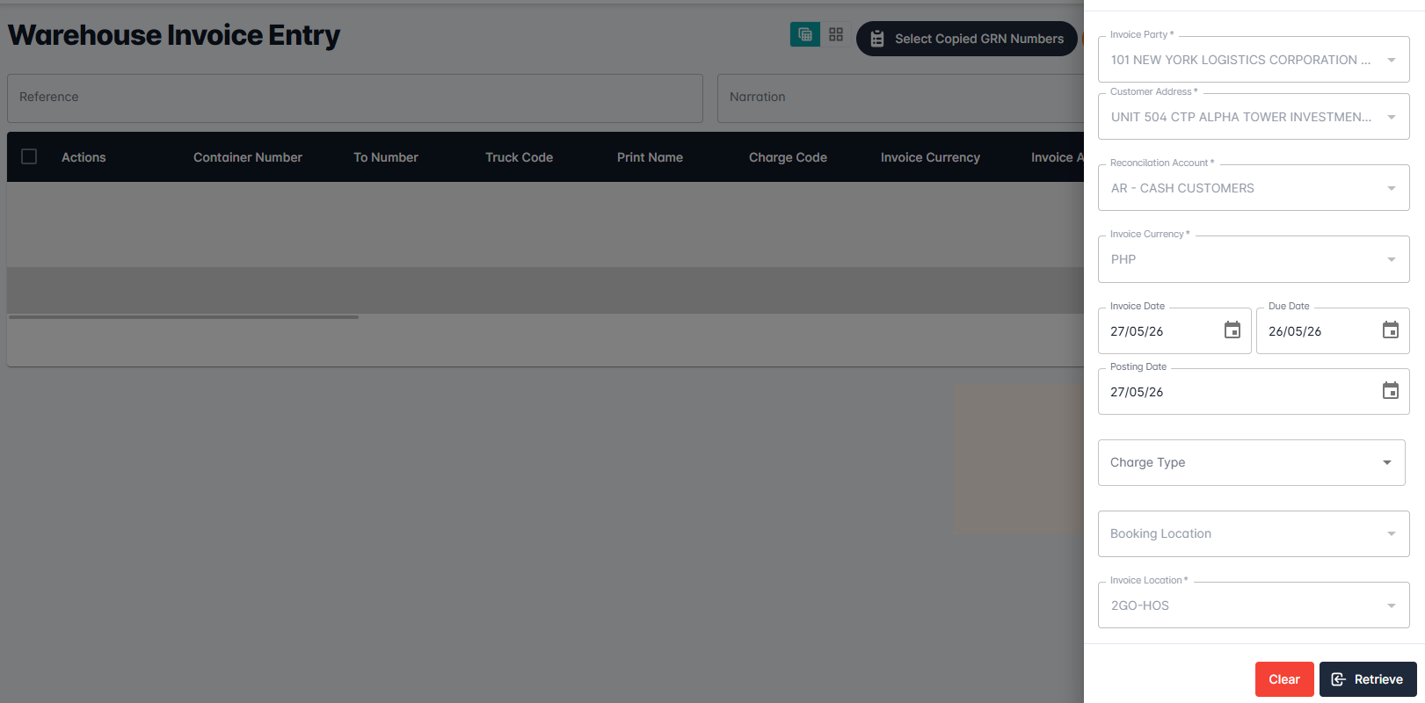Open Invoice Location 2GO-HOS dropdown
1425x703 pixels.
click(1254, 605)
